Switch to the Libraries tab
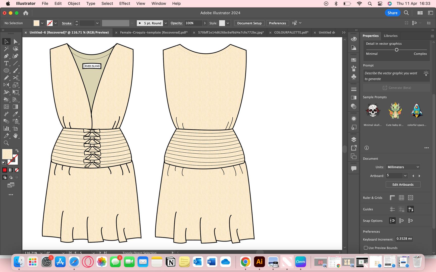Viewport: 436px width, 272px height. [390, 36]
